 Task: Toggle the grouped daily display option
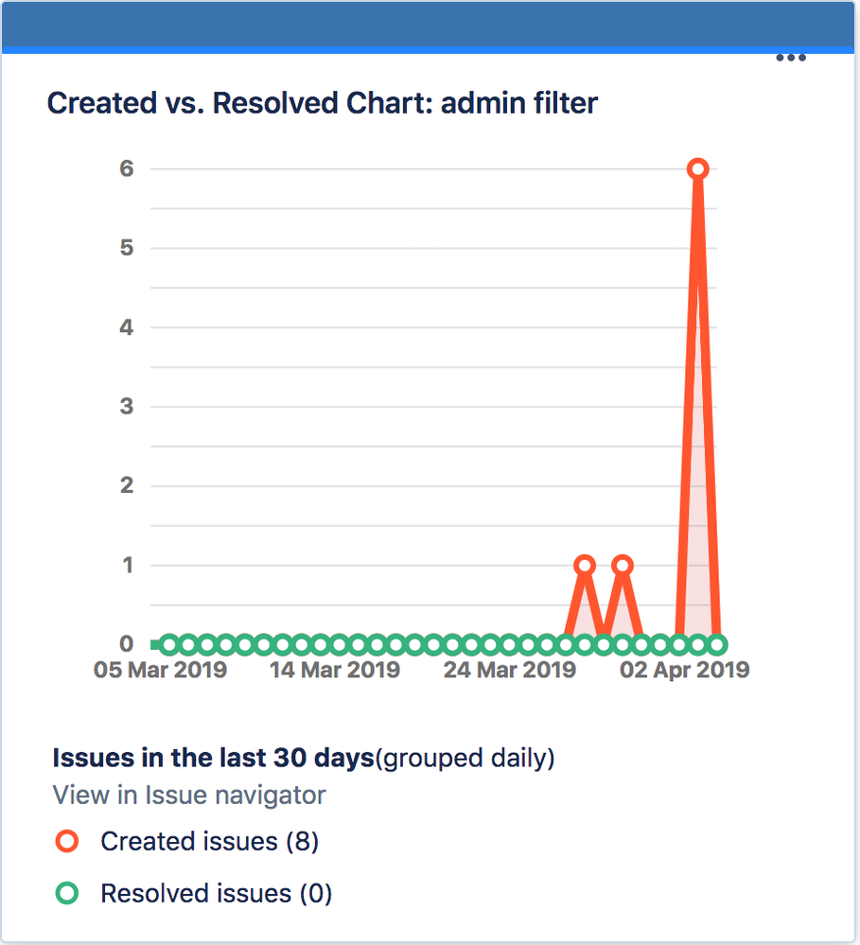tap(464, 758)
